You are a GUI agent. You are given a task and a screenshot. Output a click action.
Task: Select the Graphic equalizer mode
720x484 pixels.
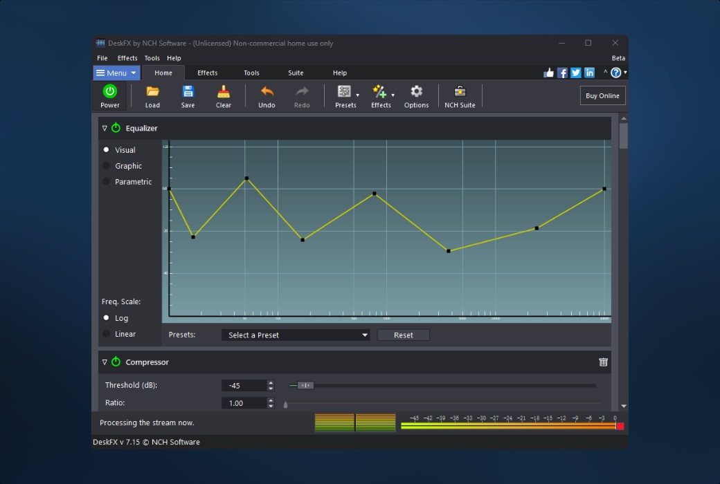107,166
